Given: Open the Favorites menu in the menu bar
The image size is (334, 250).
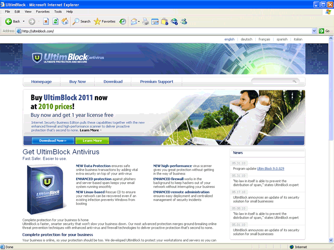Looking at the screenshot, I should pos(43,12).
